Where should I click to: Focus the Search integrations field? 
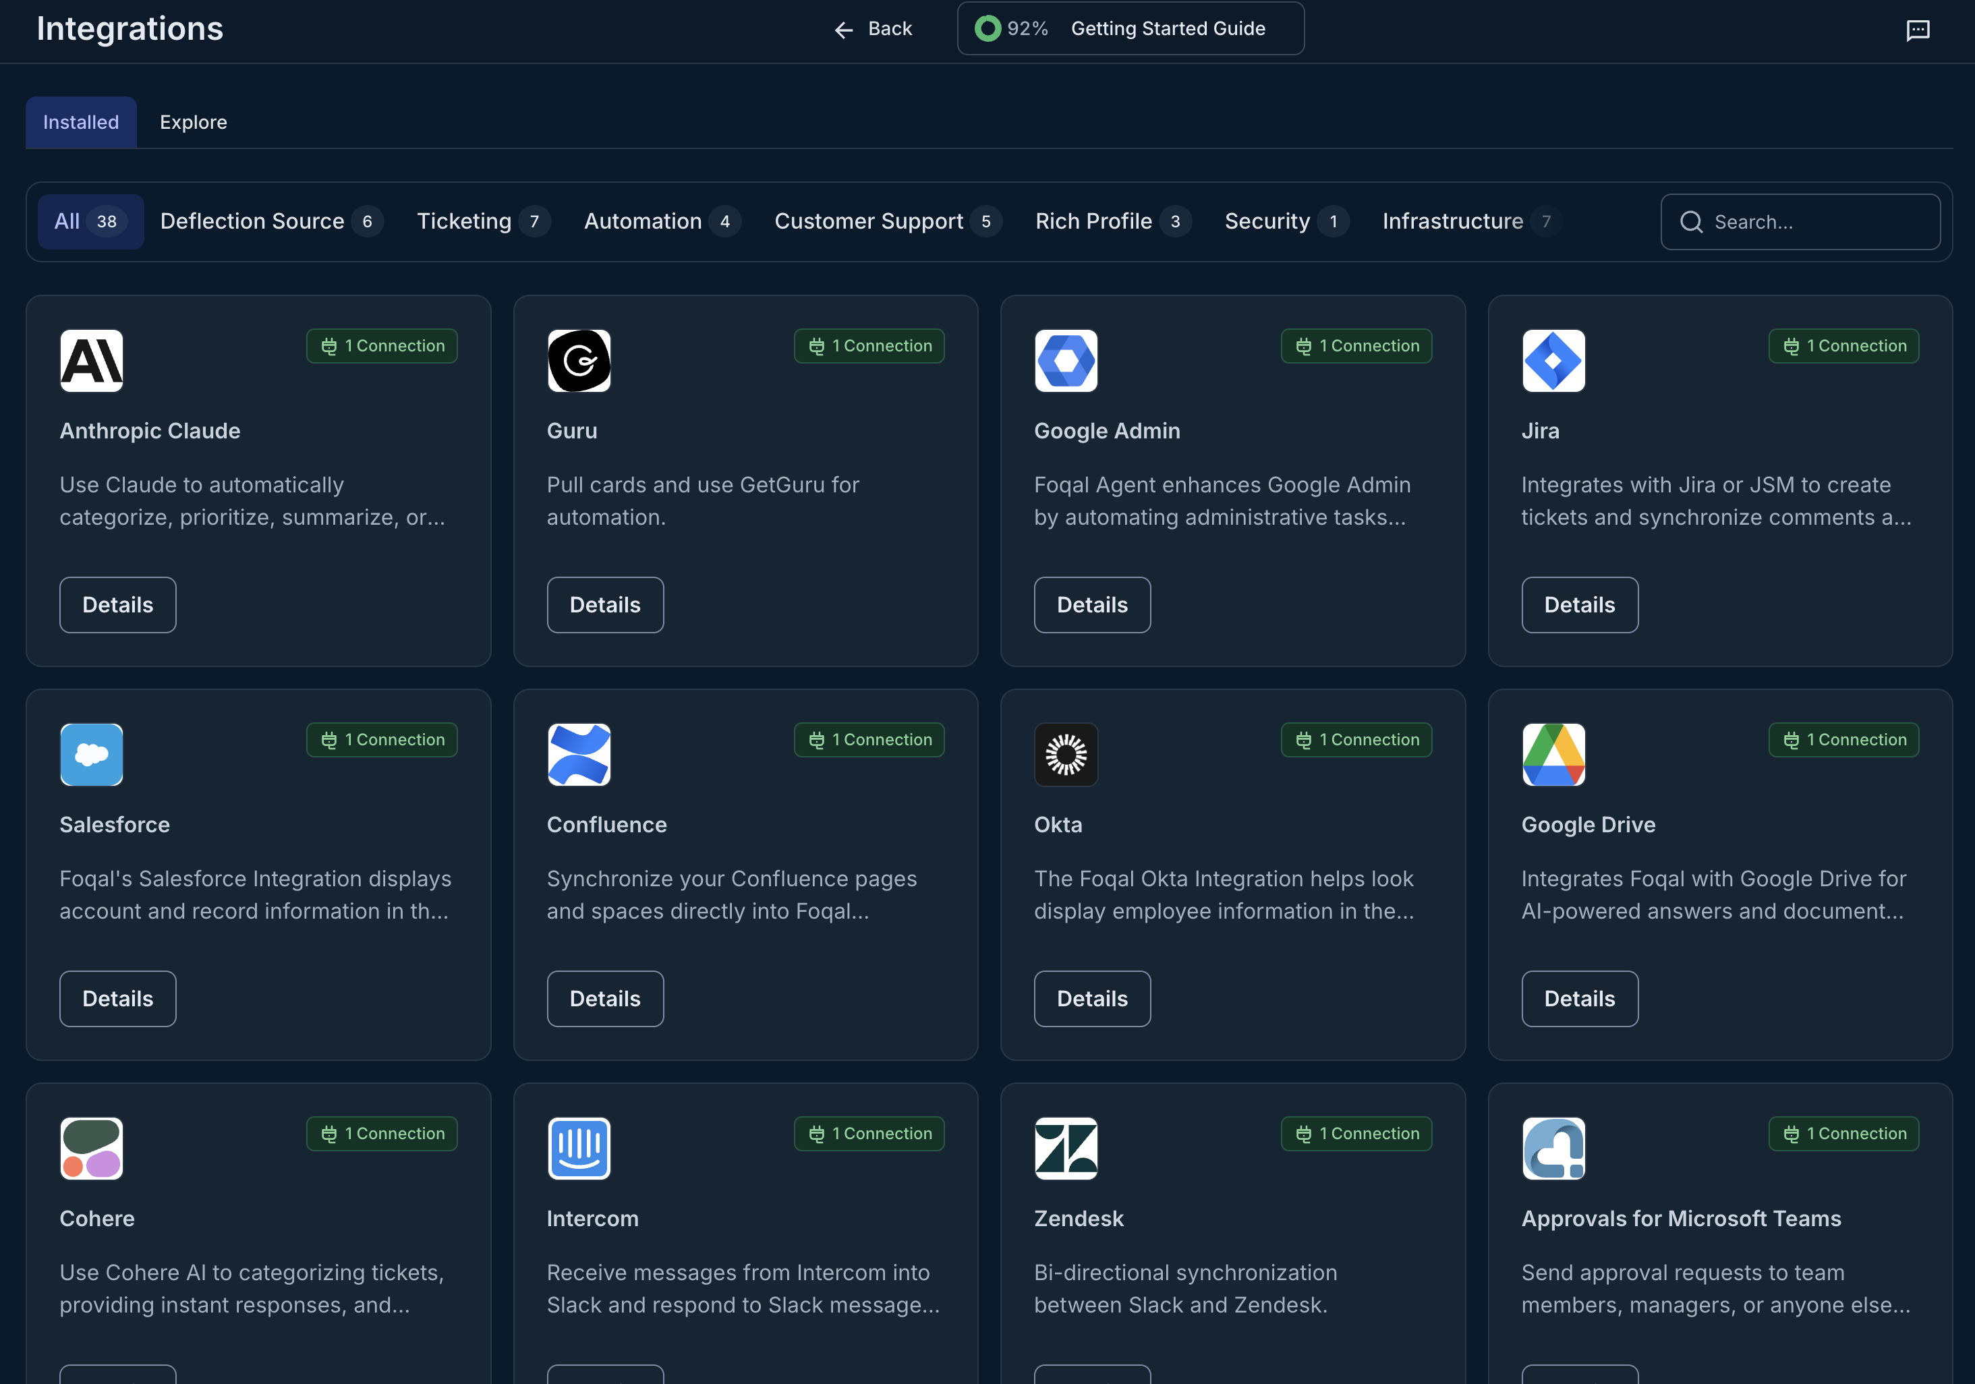tap(1800, 222)
